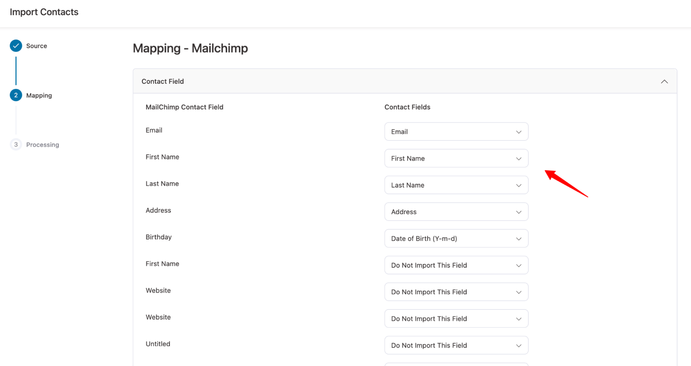Collapse the Contact Field section using the chevron

pyautogui.click(x=664, y=81)
